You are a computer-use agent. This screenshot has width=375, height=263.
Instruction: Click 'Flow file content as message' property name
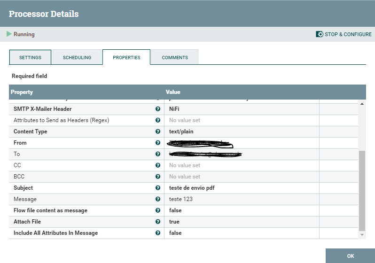pos(50,210)
